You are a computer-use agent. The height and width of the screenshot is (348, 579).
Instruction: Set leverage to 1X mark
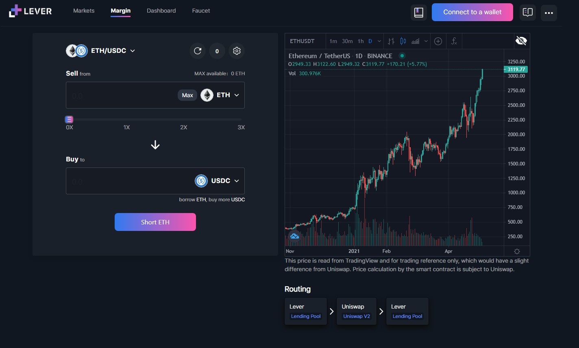coord(126,127)
